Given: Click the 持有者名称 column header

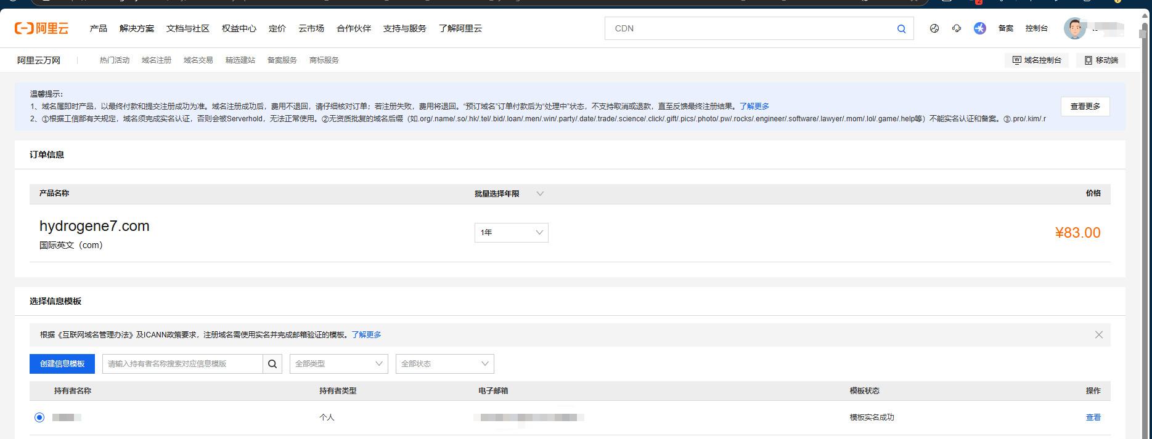Looking at the screenshot, I should coord(73,391).
